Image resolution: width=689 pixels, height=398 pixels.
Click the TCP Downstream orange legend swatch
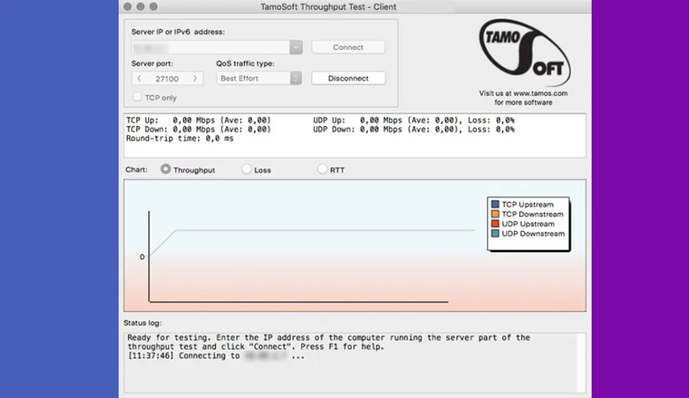[494, 214]
